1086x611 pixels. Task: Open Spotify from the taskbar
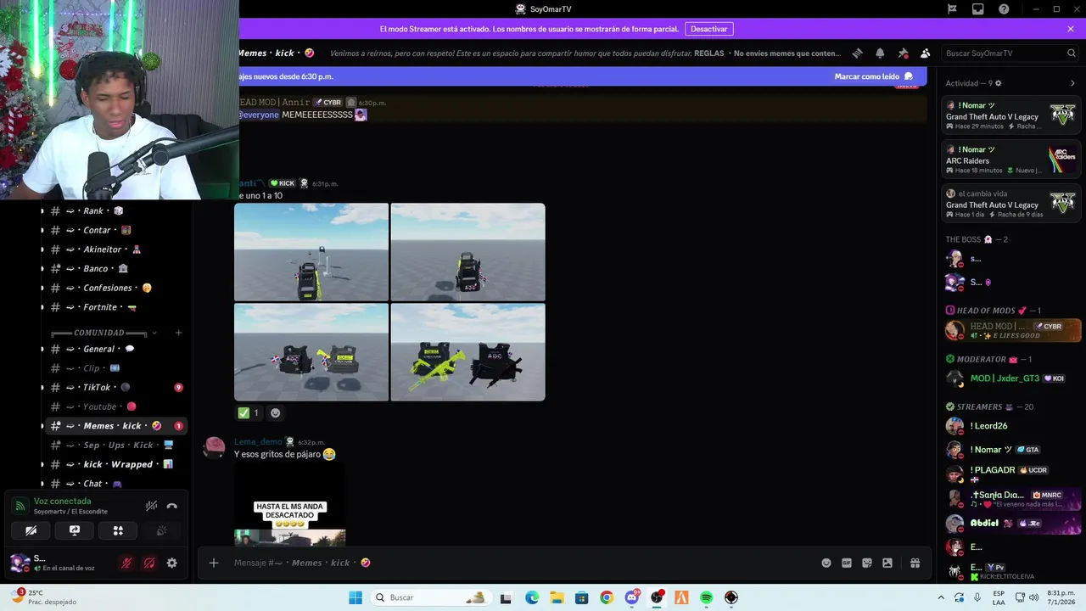706,597
